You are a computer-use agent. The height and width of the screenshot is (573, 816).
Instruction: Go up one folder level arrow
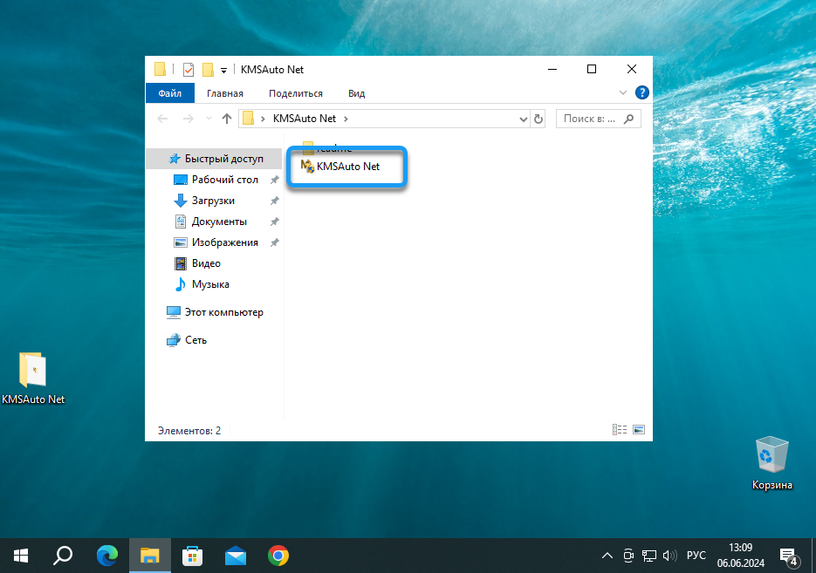(x=226, y=119)
